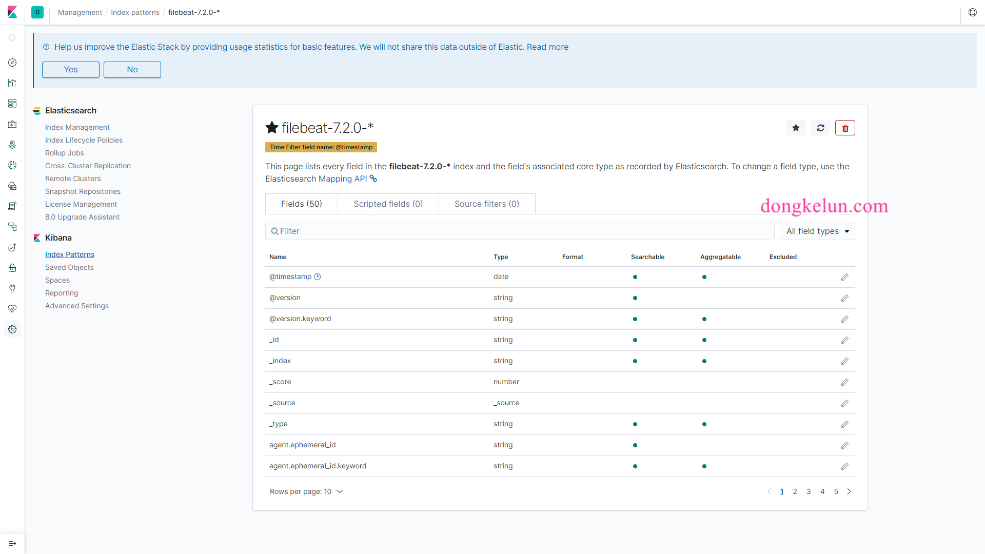The image size is (985, 554).
Task: Open Rows per page selector
Action: point(306,491)
